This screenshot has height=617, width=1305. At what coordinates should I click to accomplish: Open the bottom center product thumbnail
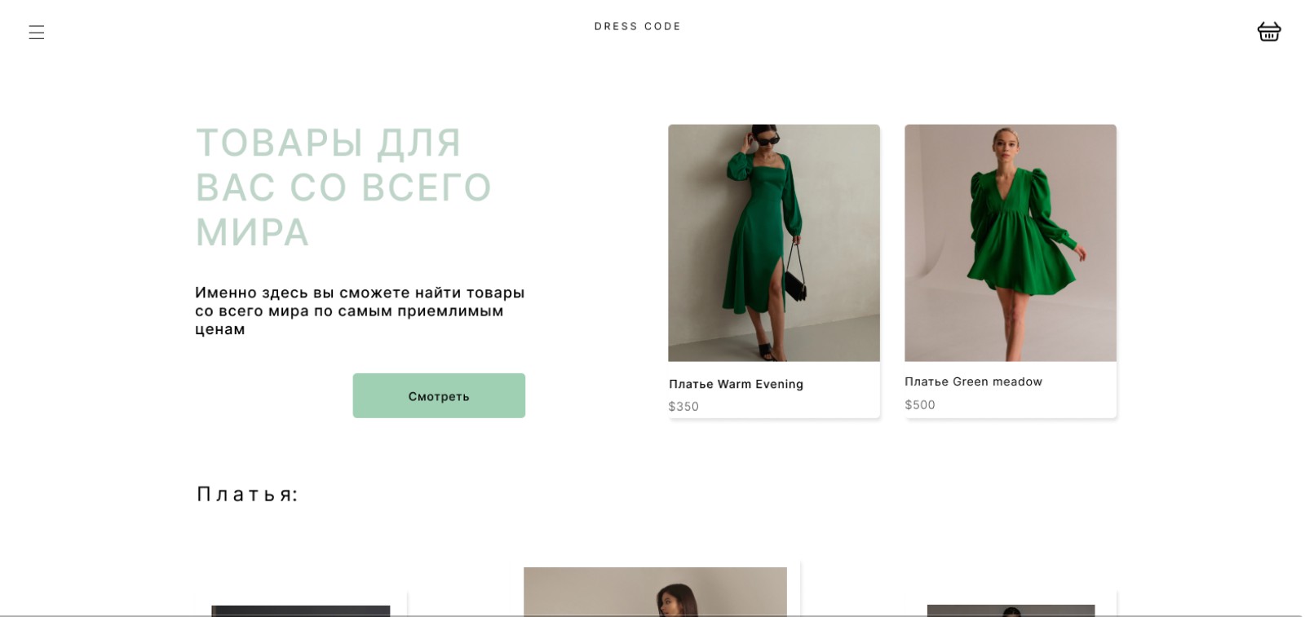tap(655, 591)
